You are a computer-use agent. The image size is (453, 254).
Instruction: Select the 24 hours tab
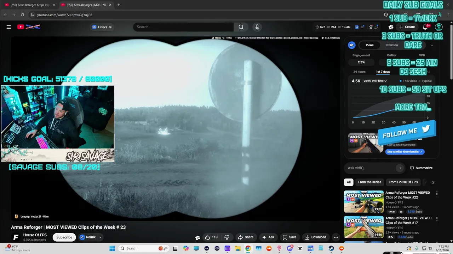(359, 72)
